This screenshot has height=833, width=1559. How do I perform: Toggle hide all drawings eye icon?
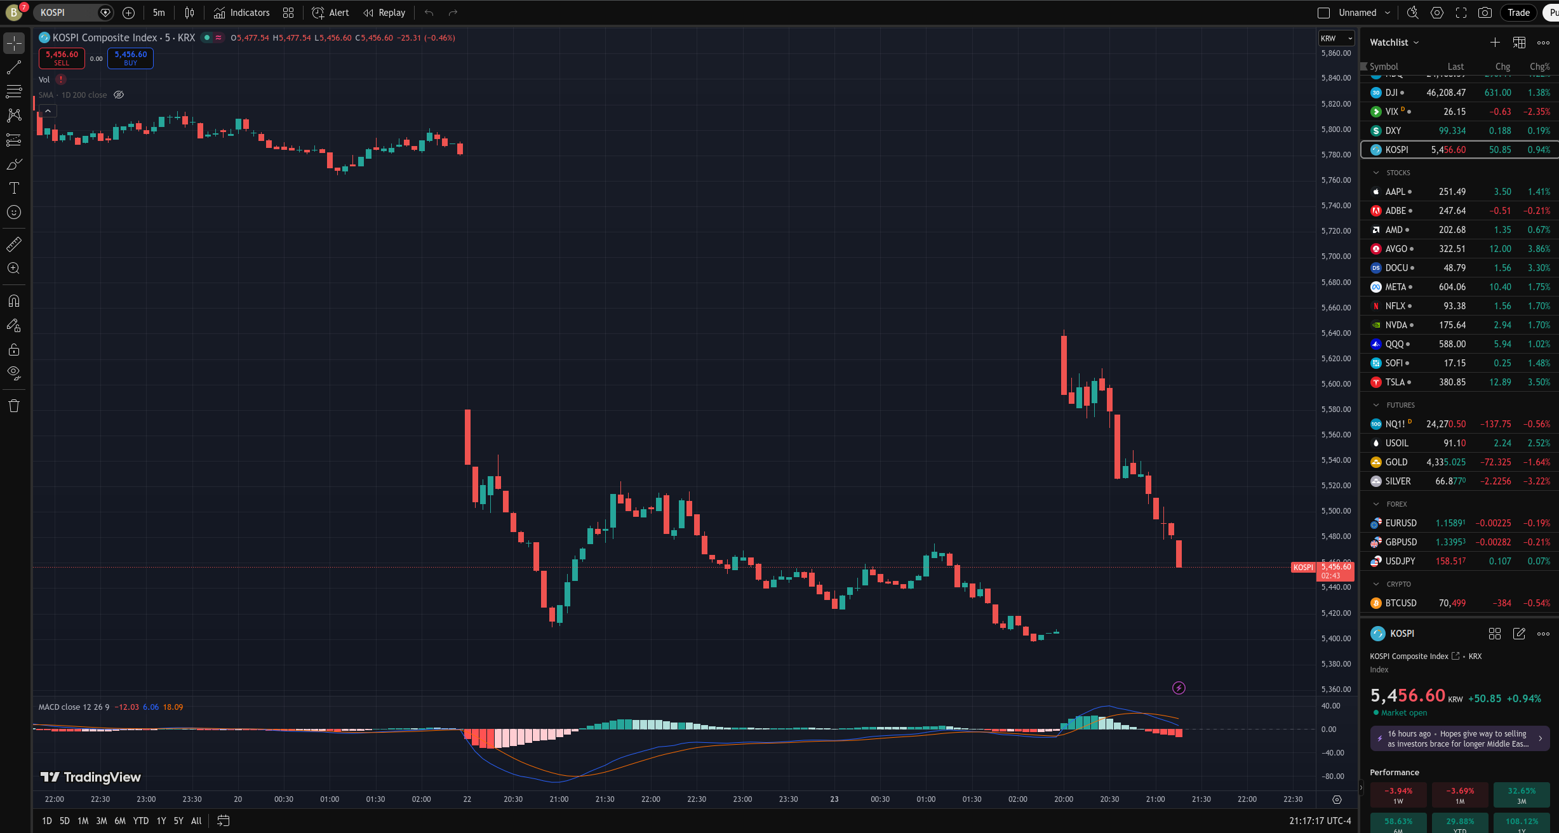click(x=14, y=373)
